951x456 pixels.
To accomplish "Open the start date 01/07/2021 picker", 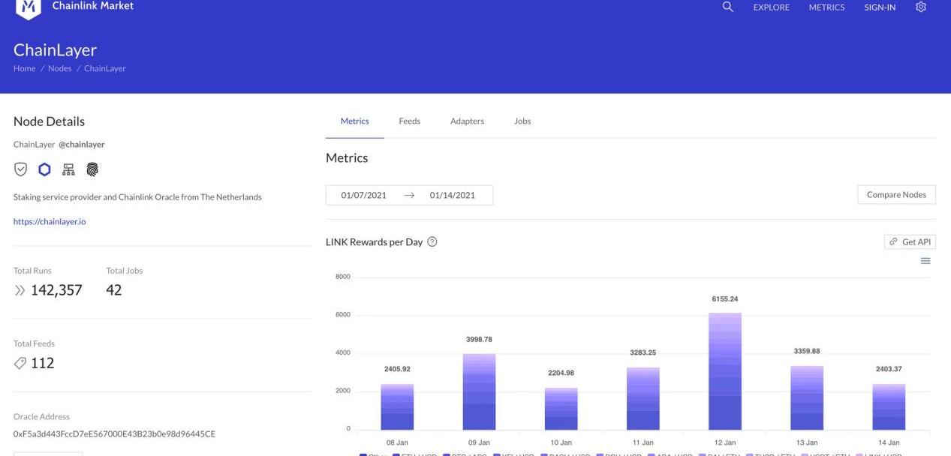I will (364, 195).
